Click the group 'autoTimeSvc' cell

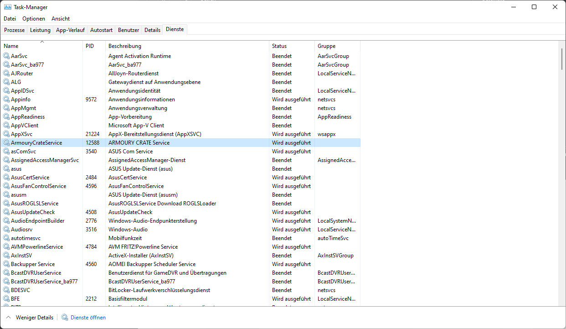pos(333,238)
